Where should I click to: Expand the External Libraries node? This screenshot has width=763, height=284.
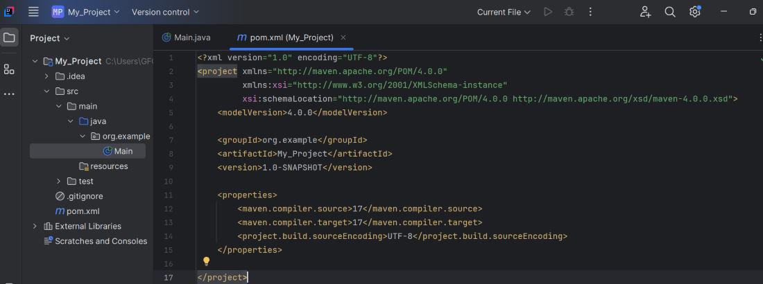tap(35, 226)
